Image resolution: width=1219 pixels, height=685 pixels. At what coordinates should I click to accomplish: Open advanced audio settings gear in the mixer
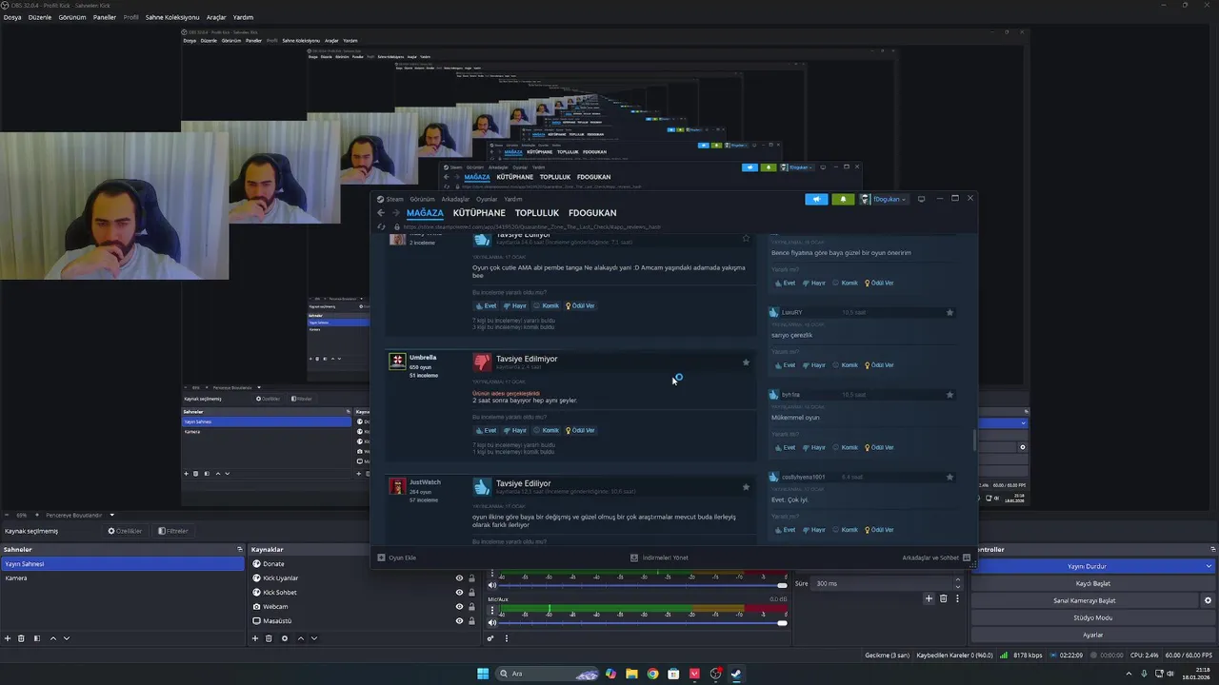pos(491,638)
